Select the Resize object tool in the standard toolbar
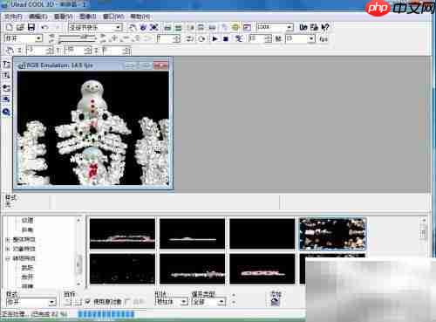The image size is (436, 322). 153,28
